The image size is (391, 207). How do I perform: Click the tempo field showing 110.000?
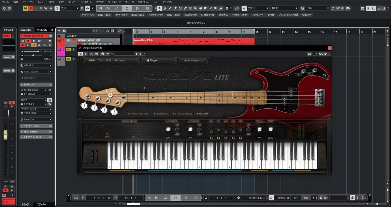click(281, 198)
